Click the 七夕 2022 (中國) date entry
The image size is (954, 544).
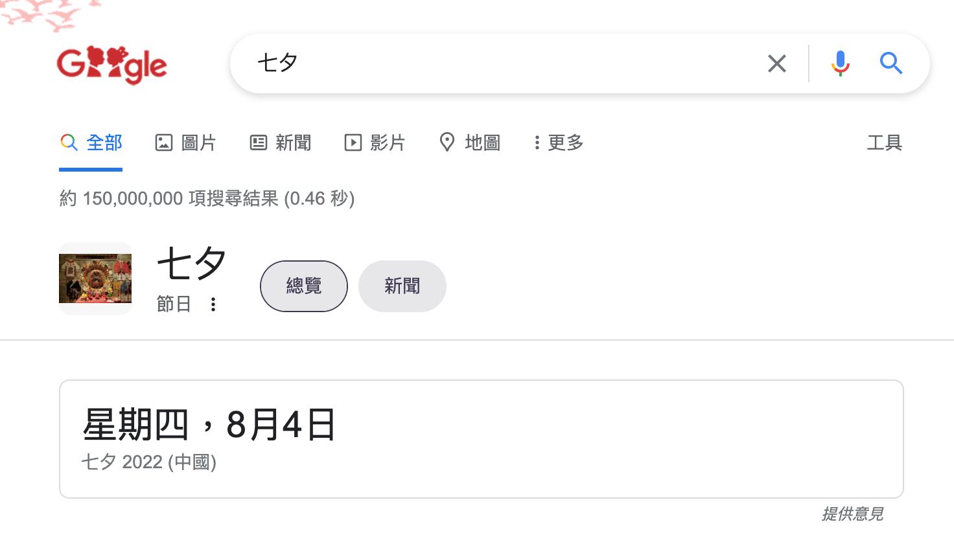pyautogui.click(x=149, y=462)
